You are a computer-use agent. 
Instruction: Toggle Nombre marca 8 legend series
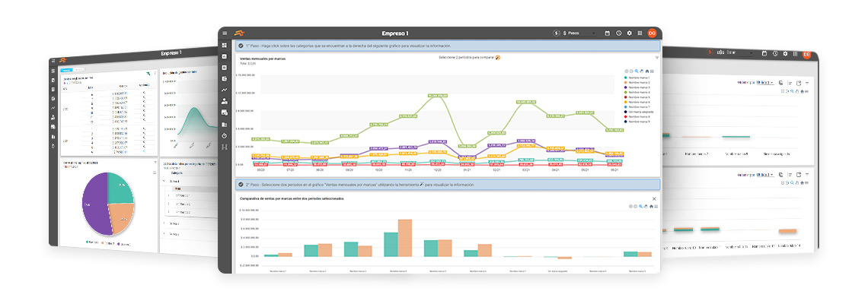(638, 116)
